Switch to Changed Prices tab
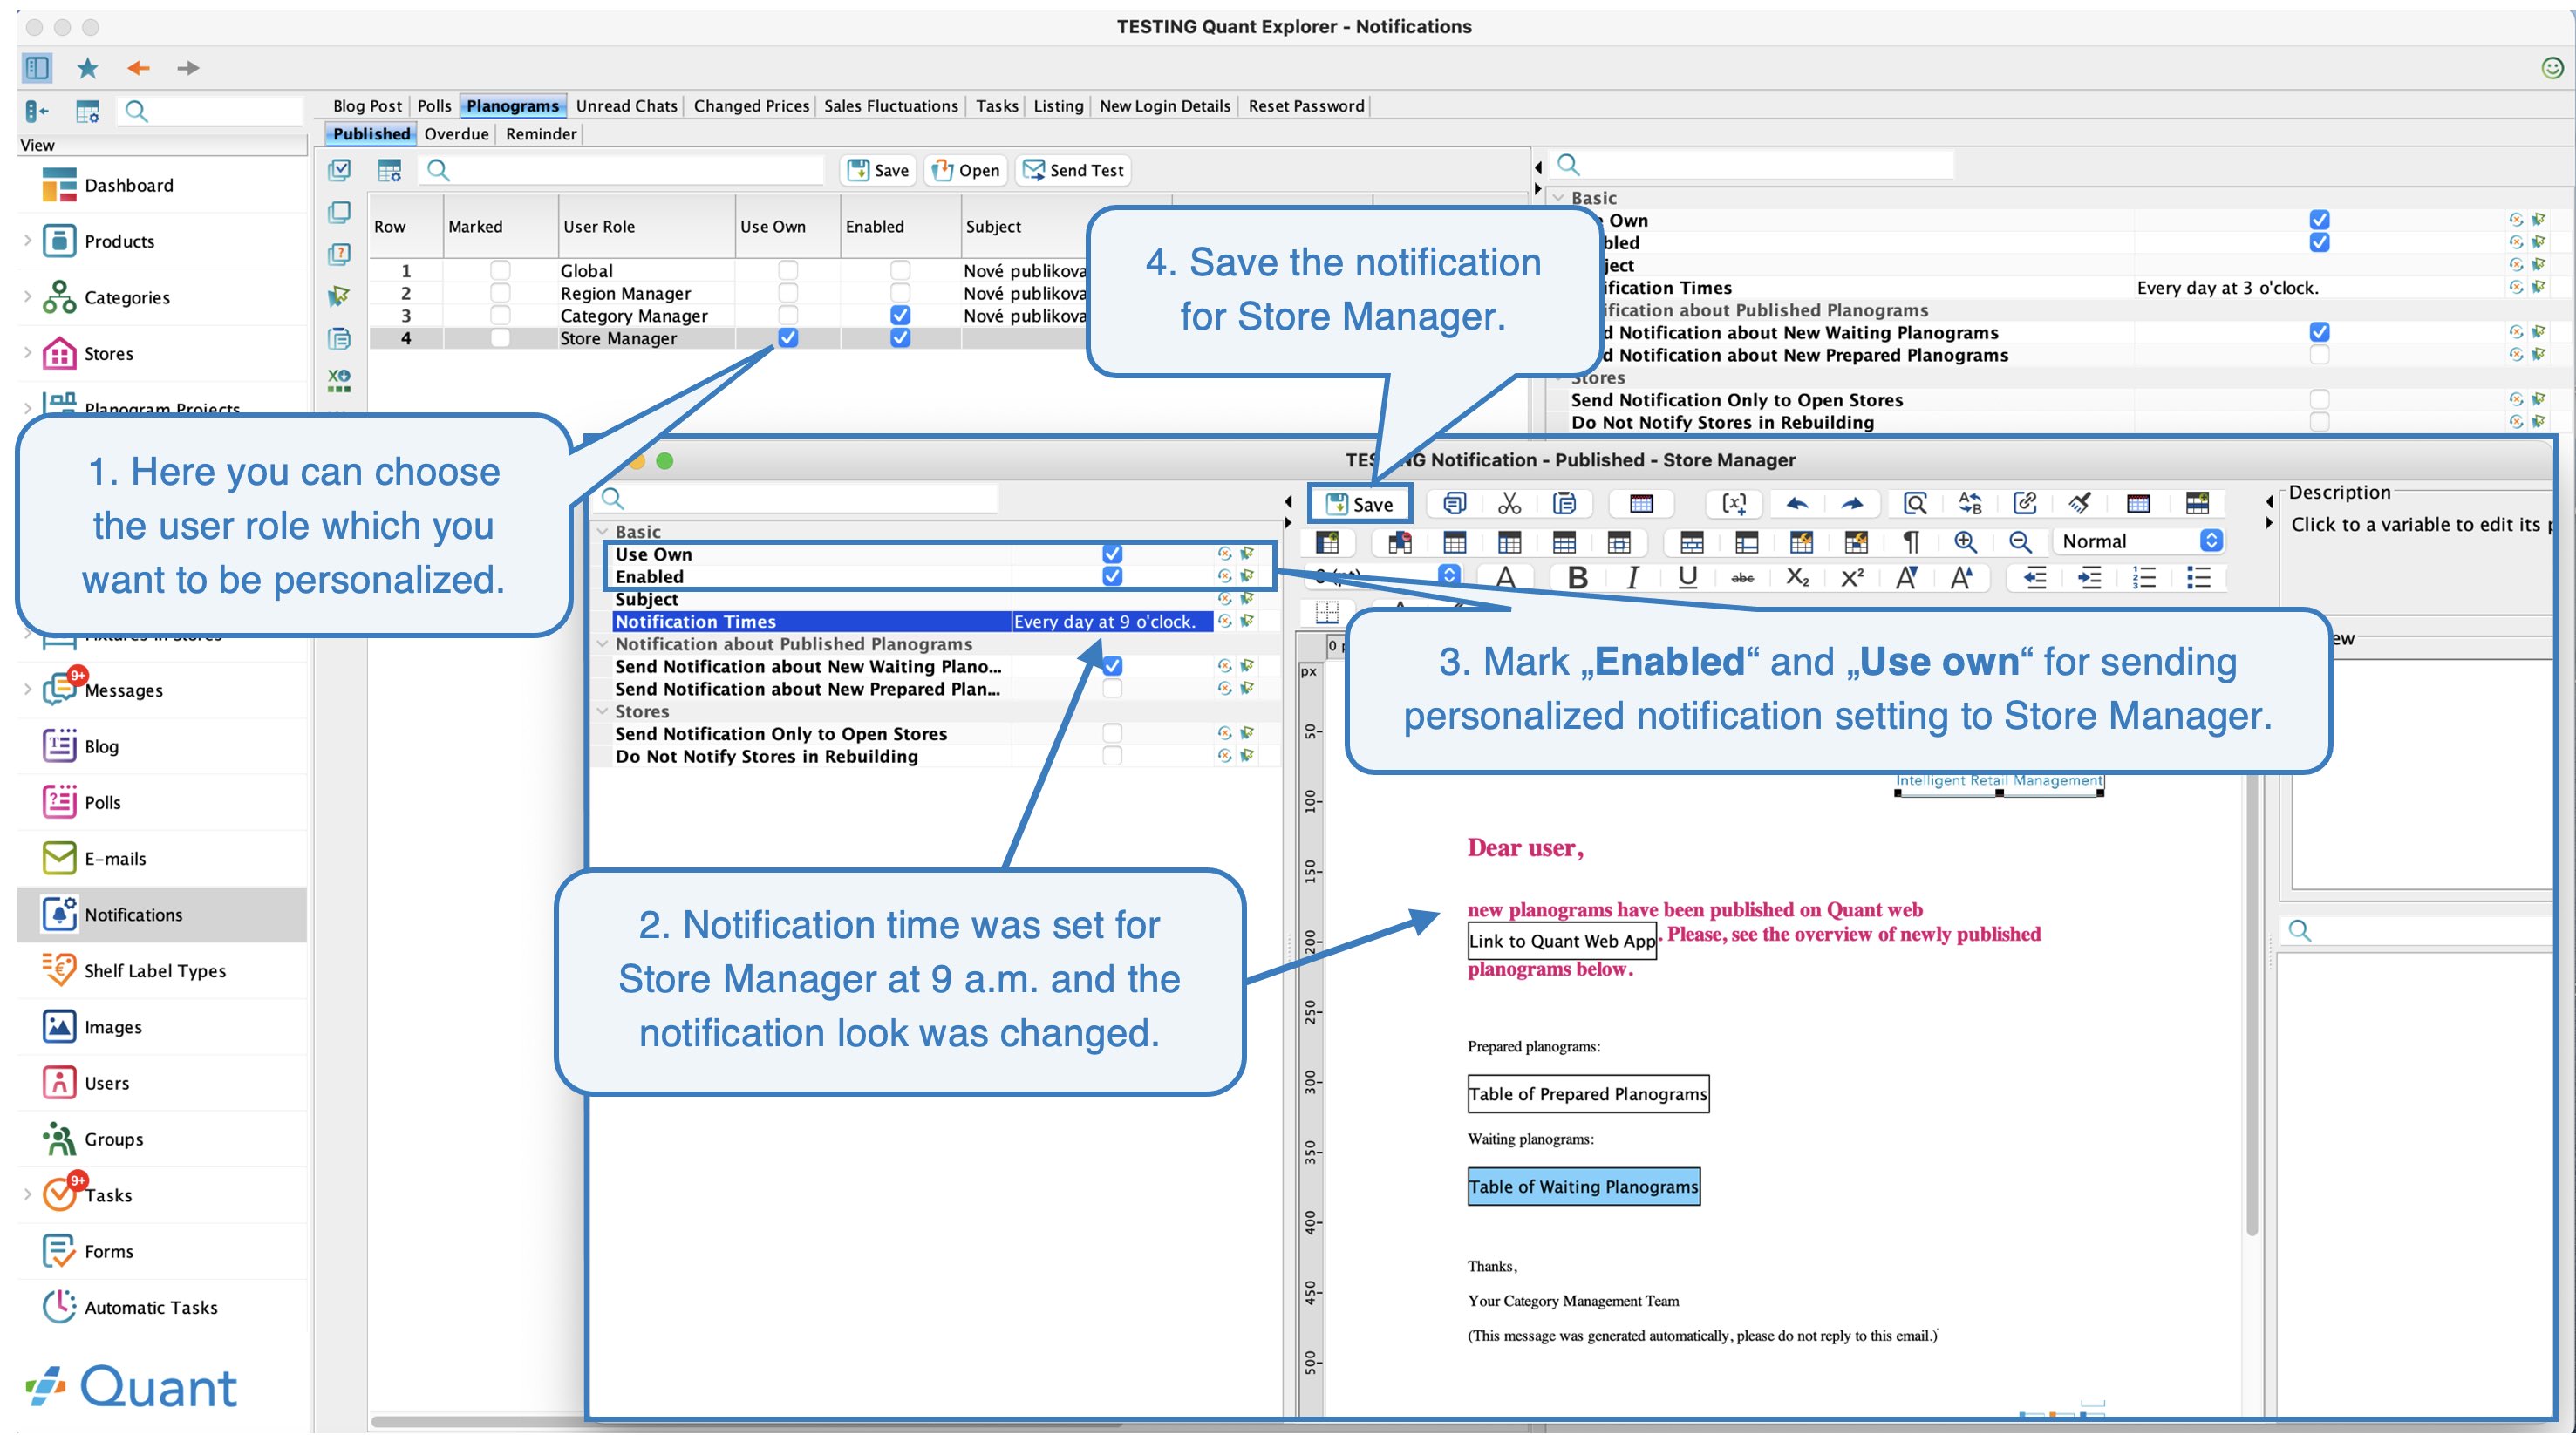 coord(751,106)
